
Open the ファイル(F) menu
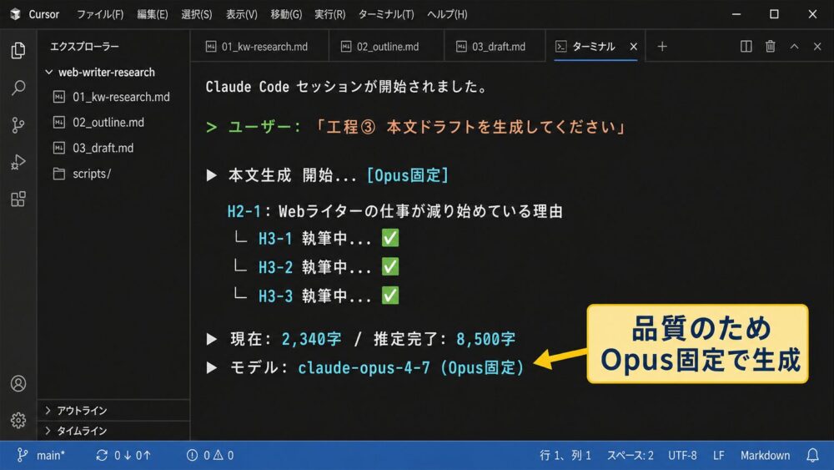pyautogui.click(x=100, y=14)
